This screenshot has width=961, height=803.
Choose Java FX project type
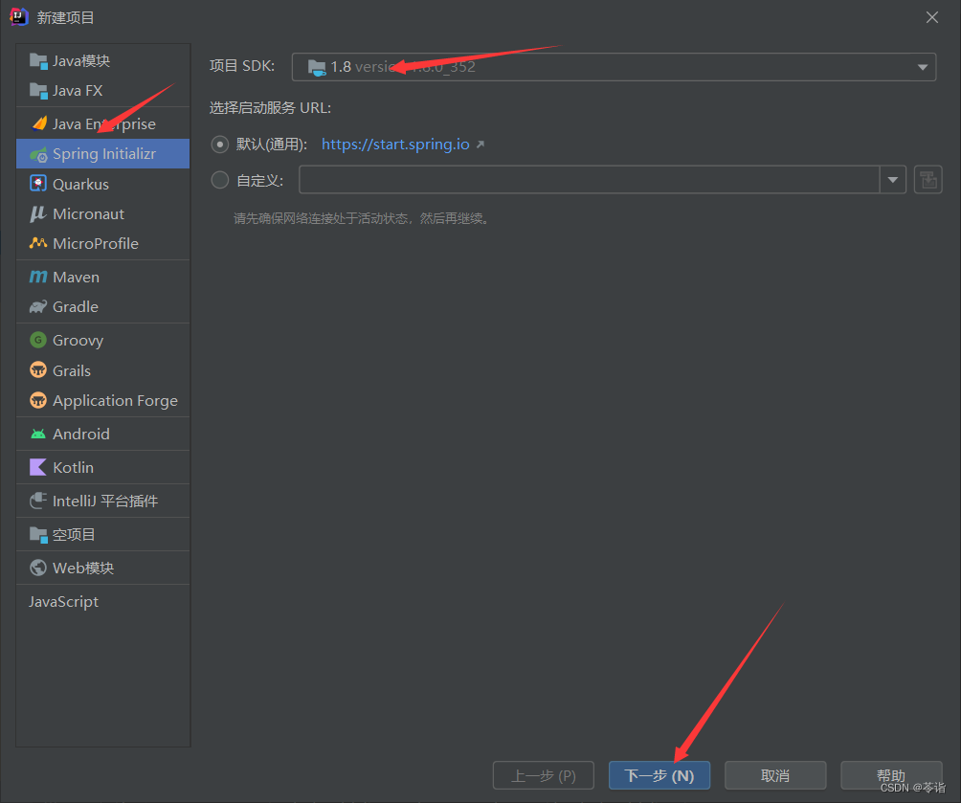(103, 91)
